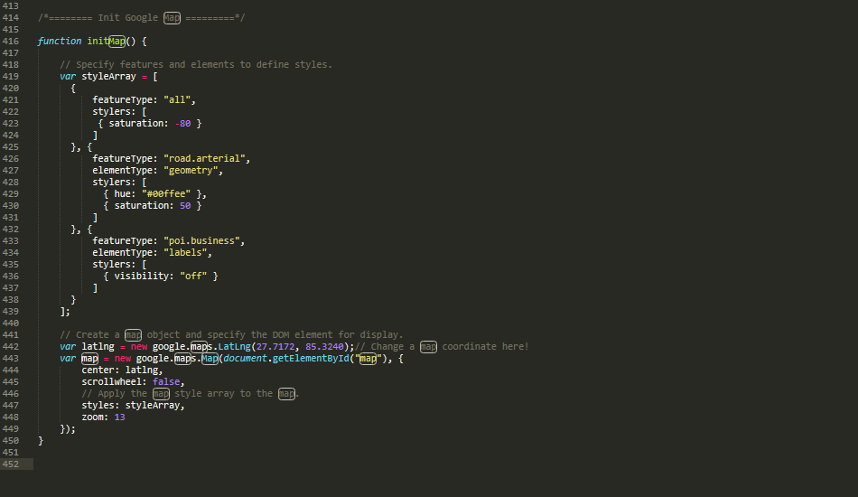Click the styleArray variable declaration on line 419
The image size is (858, 497).
[107, 77]
